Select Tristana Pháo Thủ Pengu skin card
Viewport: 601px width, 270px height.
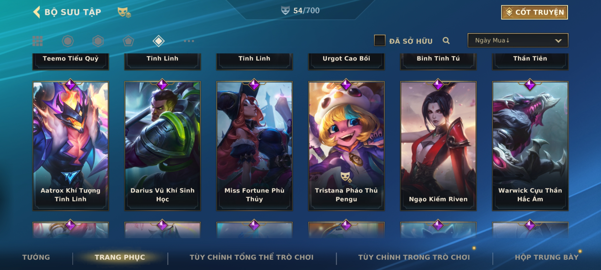point(346,146)
